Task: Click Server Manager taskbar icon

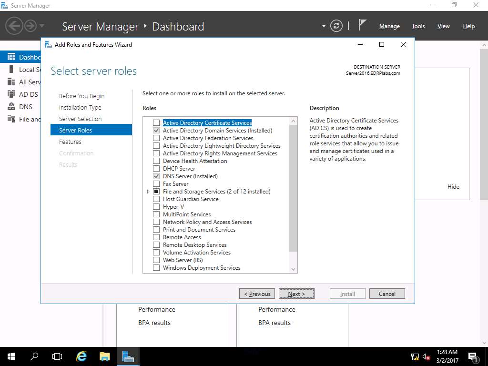Action: click(x=128, y=356)
